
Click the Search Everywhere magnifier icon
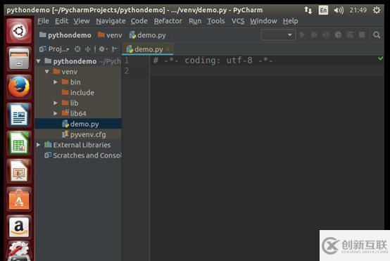(x=377, y=35)
